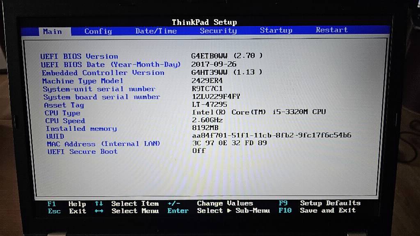Click the +/- Change Values hint
Screen dimensions: 420x236
[x=210, y=203]
